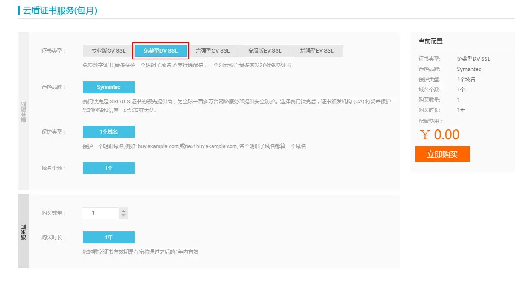Click the 域名个数 label in the form

(x=54, y=168)
